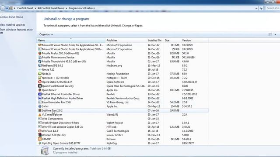Click the 541 MB size cell

(175, 139)
